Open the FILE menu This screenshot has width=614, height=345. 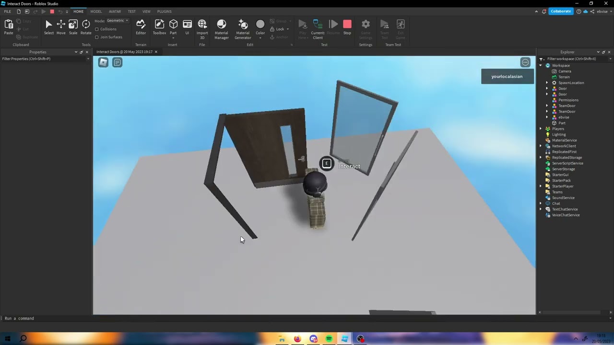[x=8, y=11]
